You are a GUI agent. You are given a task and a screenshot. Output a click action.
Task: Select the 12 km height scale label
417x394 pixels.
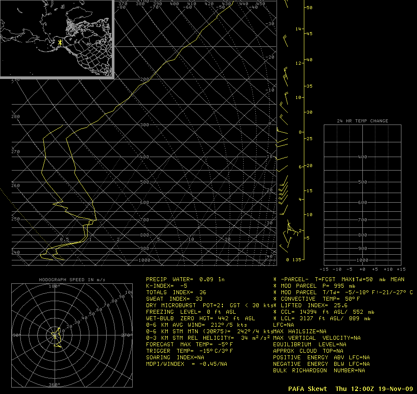tap(298, 63)
